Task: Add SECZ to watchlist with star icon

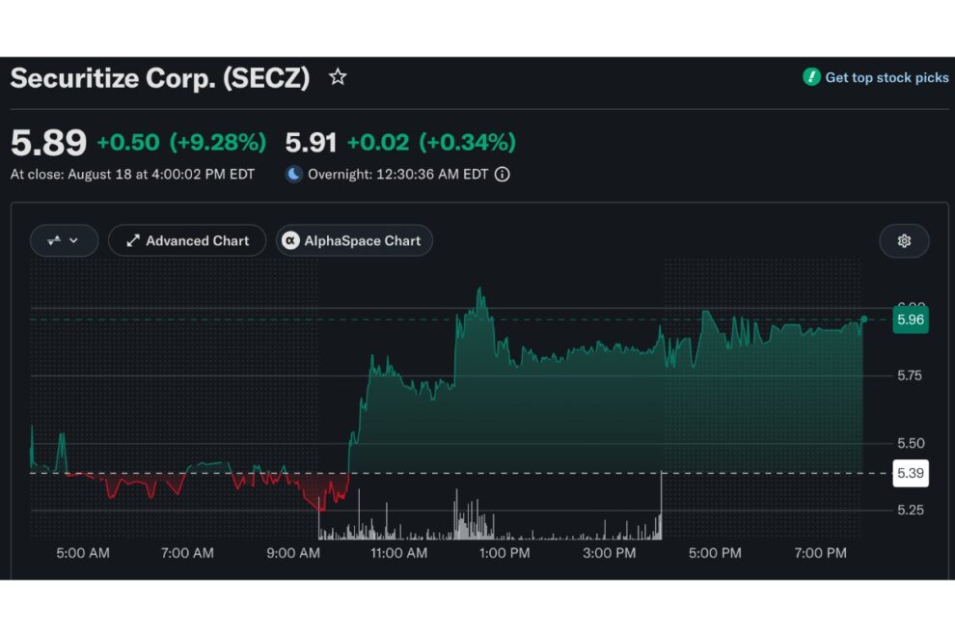Action: pyautogui.click(x=338, y=77)
